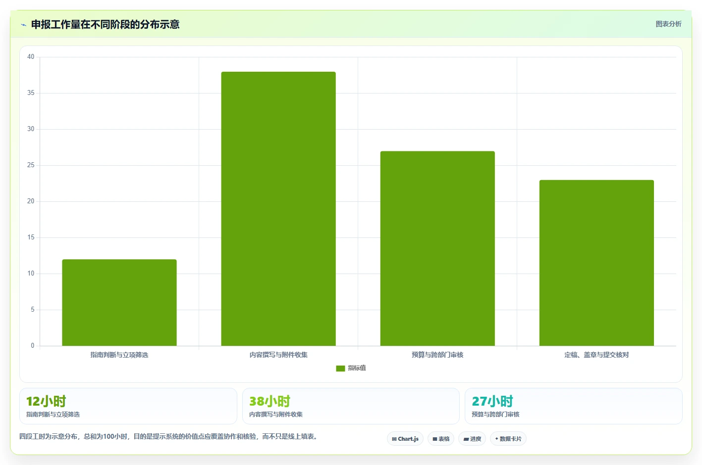
Task: Click axis label 内容撰写与附件收集
Action: pyautogui.click(x=278, y=355)
